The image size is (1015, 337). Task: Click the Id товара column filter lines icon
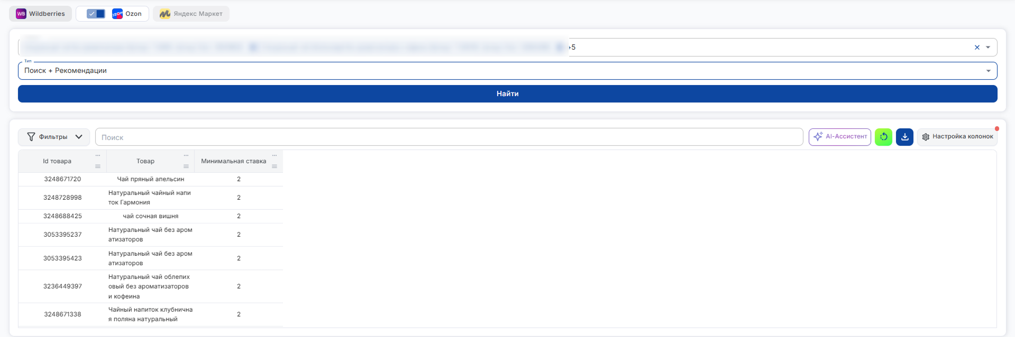[97, 166]
